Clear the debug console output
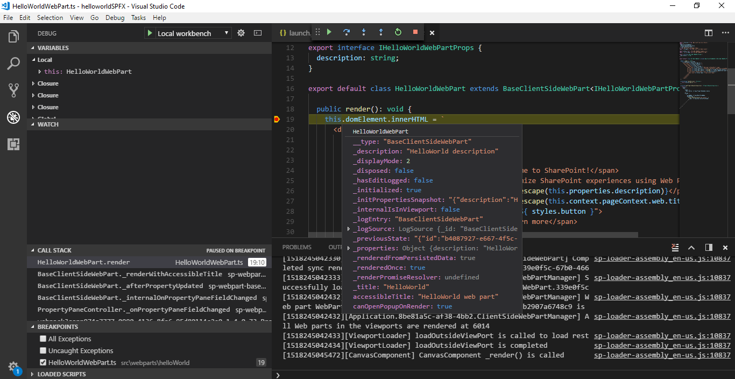The width and height of the screenshot is (735, 379). coord(675,247)
